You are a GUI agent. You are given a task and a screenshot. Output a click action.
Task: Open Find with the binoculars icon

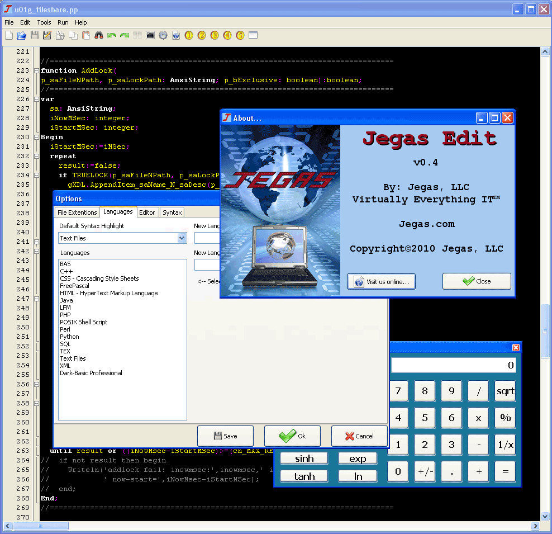pos(99,35)
